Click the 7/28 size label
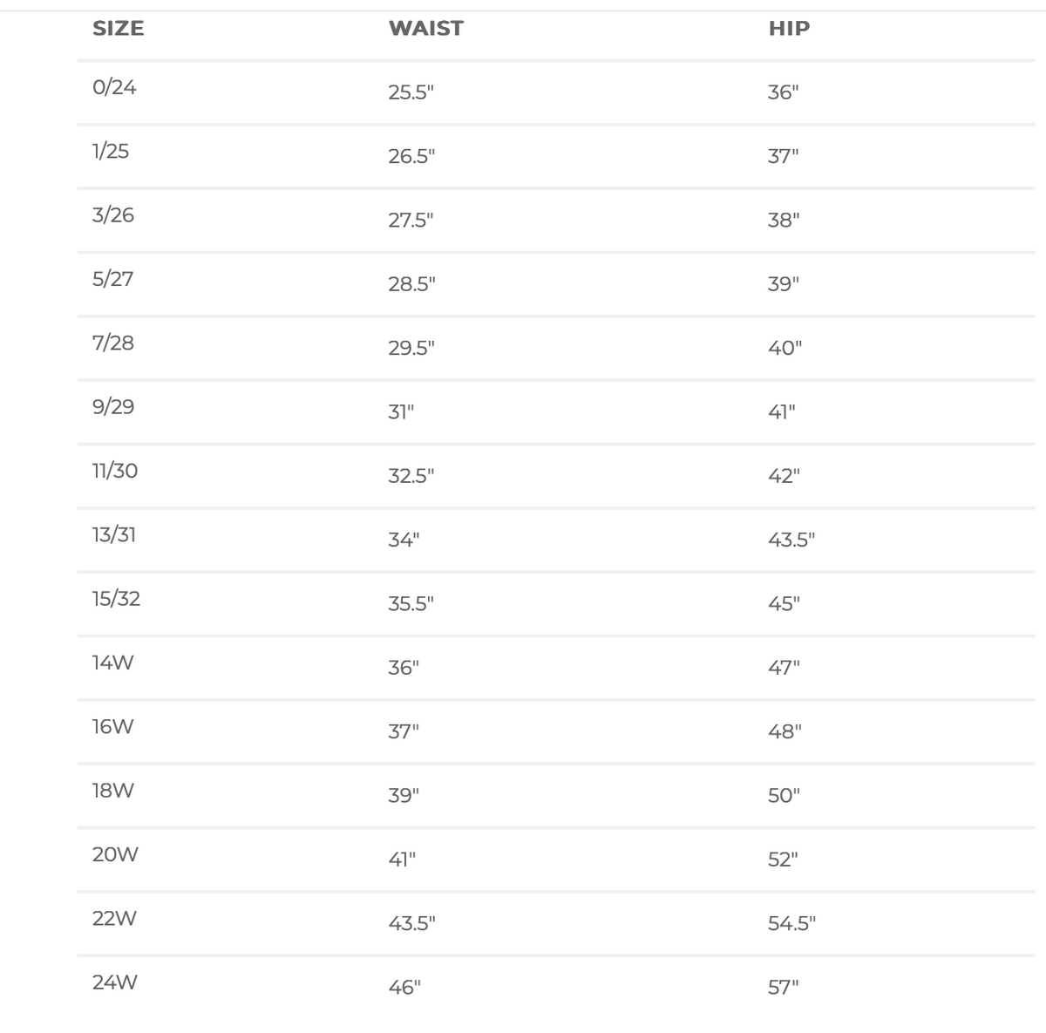Image resolution: width=1046 pixels, height=1033 pixels. coord(113,343)
